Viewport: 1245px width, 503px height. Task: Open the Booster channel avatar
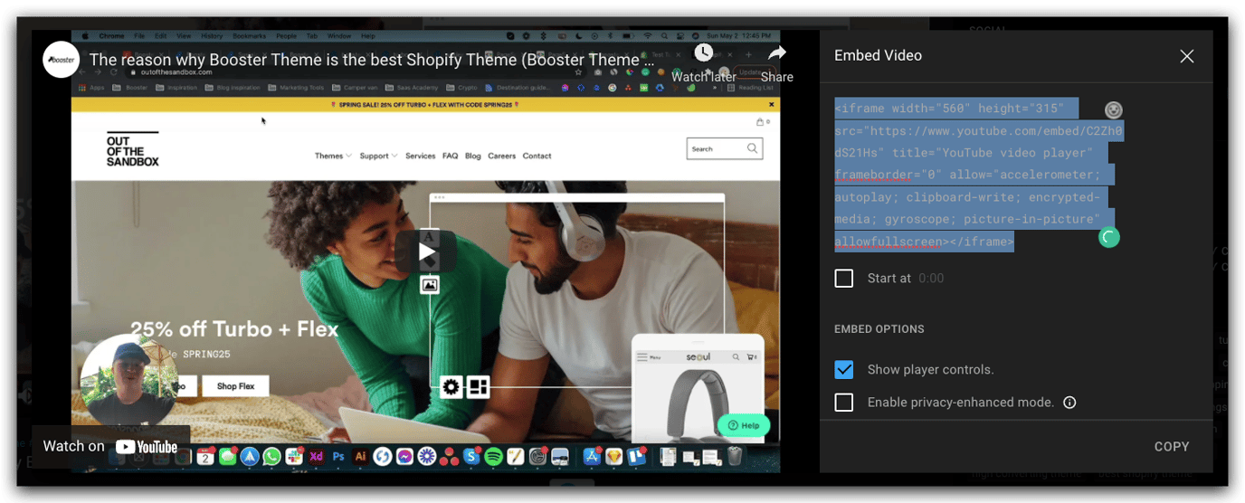[x=62, y=60]
